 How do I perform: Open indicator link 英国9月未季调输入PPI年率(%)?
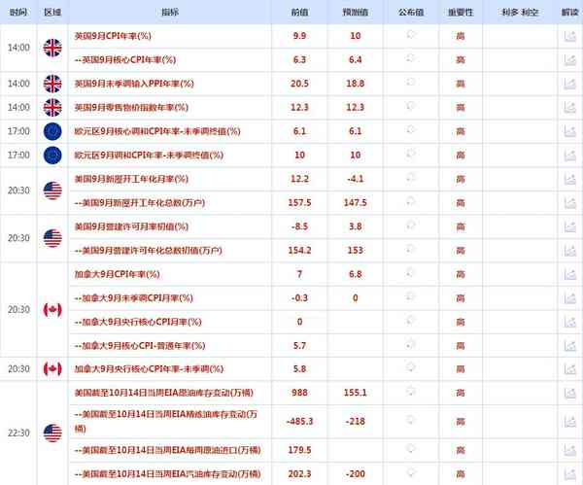(x=134, y=84)
